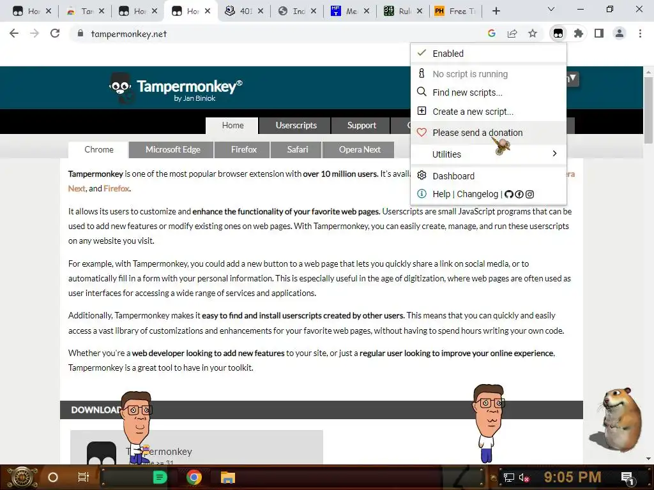Click the muted volume tray icon
The width and height of the screenshot is (654, 490).
point(524,477)
